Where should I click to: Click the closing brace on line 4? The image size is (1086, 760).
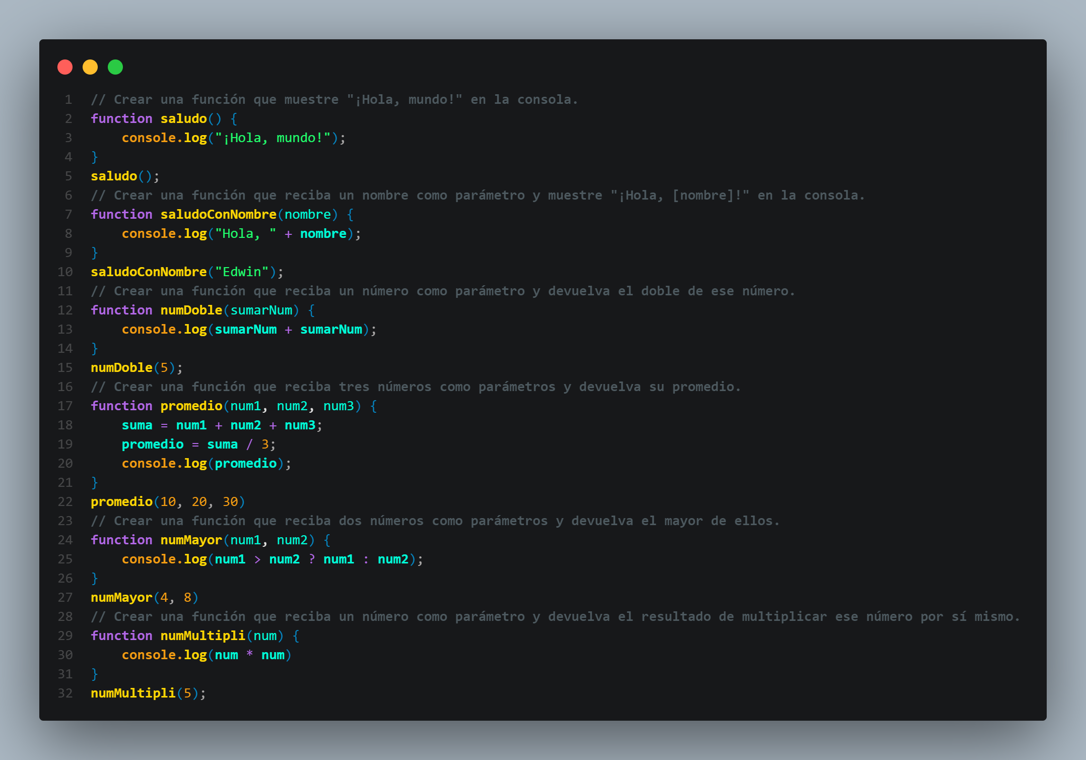pyautogui.click(x=95, y=157)
